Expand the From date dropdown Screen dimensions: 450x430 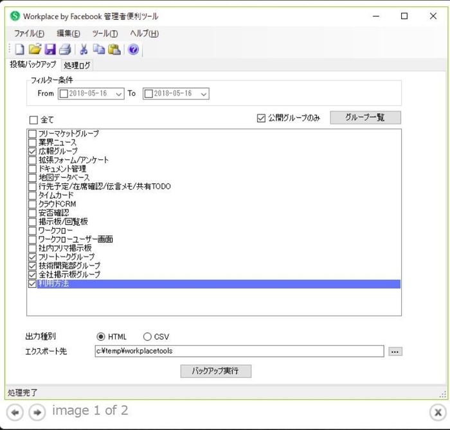click(x=118, y=94)
